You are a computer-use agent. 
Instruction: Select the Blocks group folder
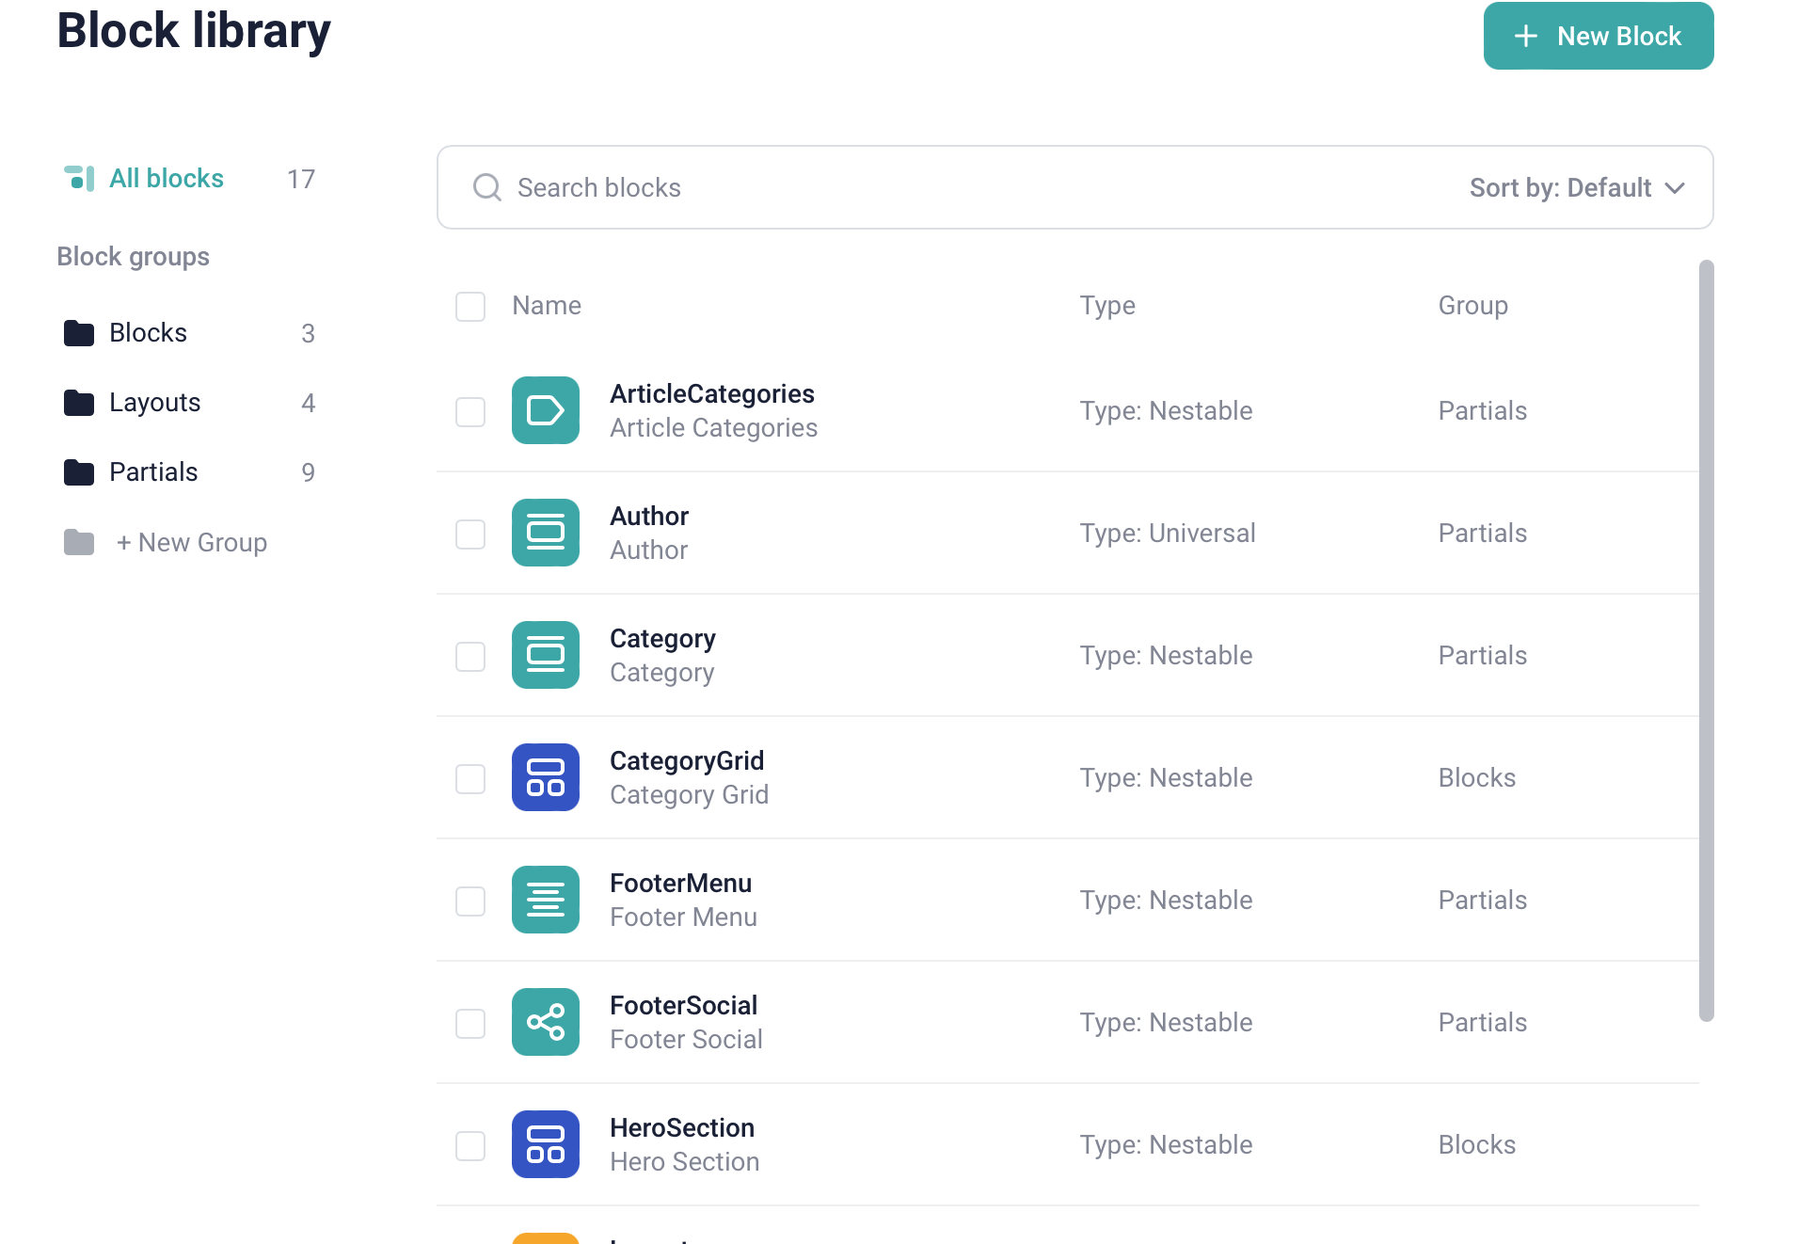(148, 333)
